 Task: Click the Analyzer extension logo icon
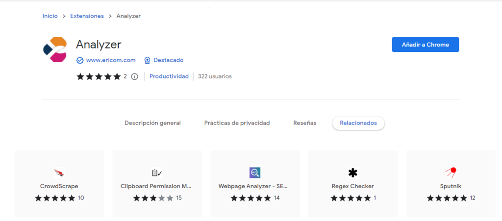55,49
